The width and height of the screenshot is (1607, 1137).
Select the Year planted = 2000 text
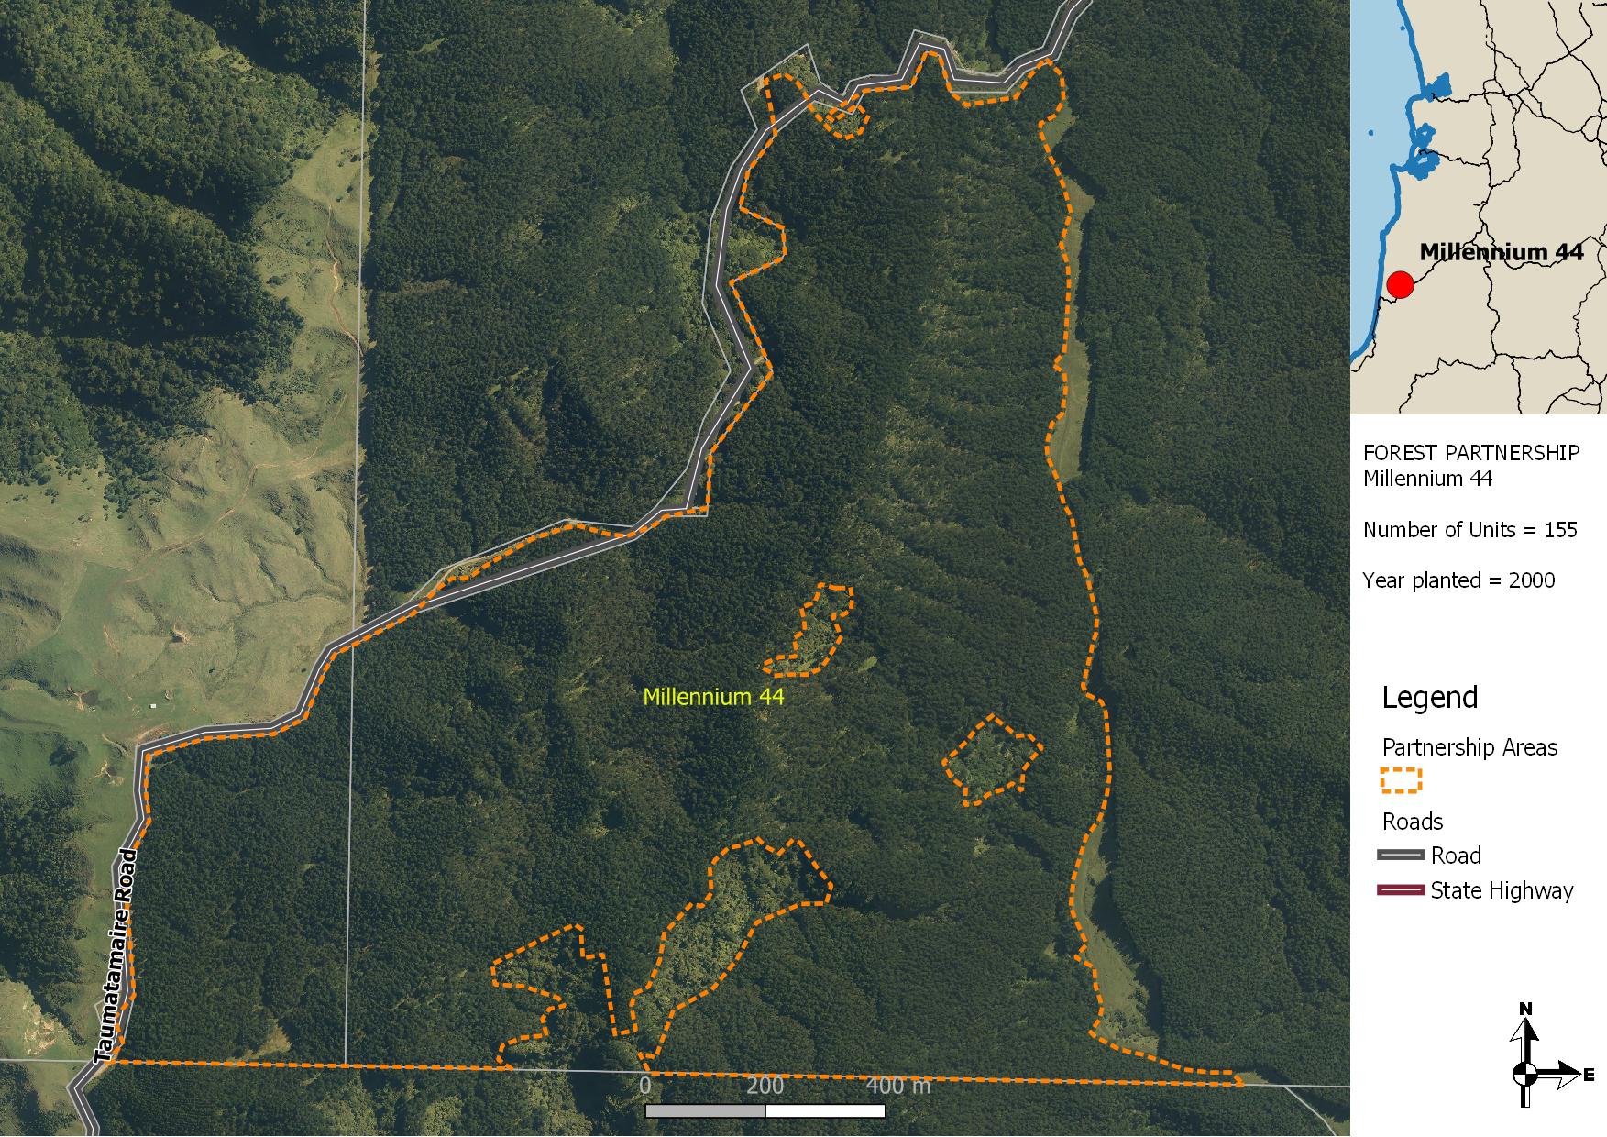click(1458, 580)
